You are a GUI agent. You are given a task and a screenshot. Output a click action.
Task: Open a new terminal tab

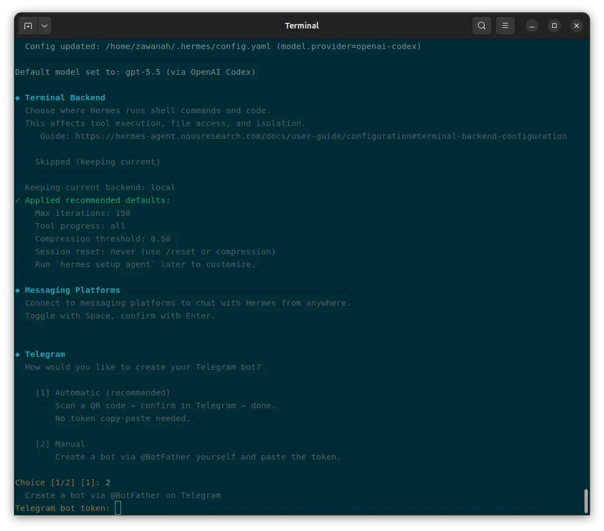coord(28,26)
